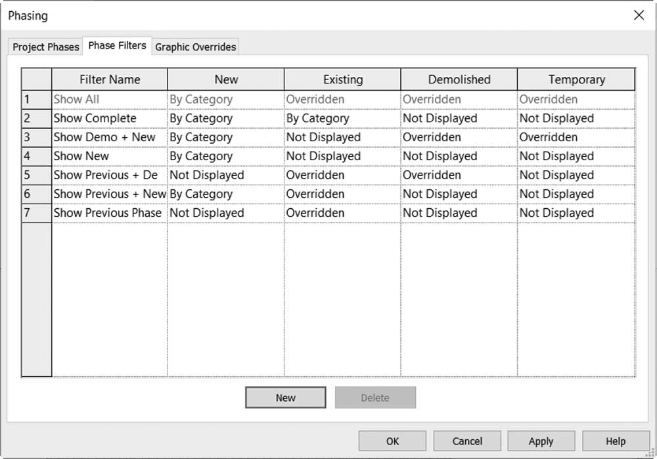The image size is (657, 459).
Task: Open Demolished setting for Show New
Action: [459, 156]
